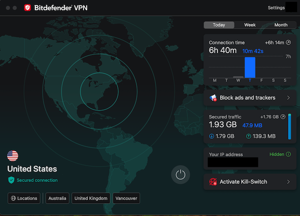Click the +6h 14m change value
Viewport: 300px width, 216px height.
click(274, 43)
